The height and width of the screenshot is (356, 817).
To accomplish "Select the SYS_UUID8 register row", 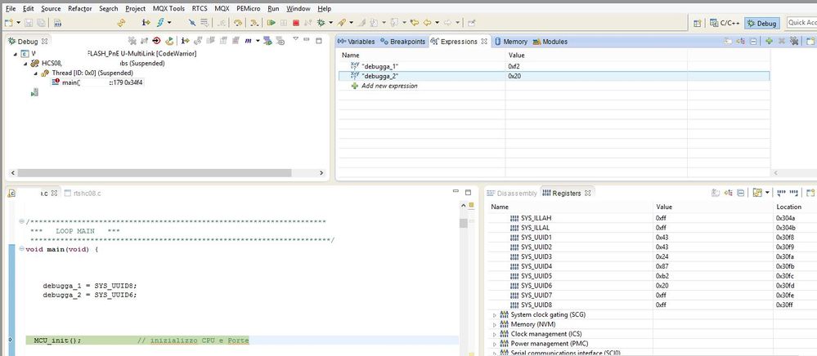I will 653,305.
